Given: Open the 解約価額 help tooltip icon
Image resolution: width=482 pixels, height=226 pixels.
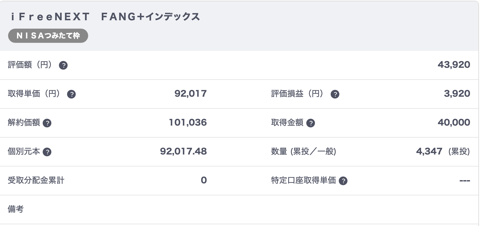Looking at the screenshot, I should (x=47, y=123).
